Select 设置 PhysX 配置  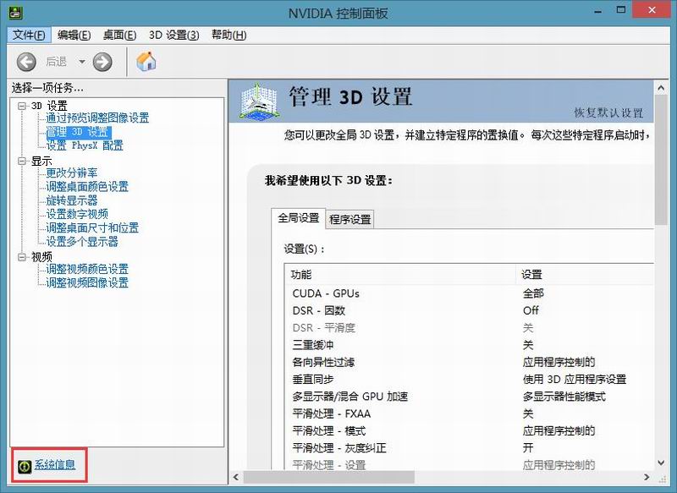(x=85, y=145)
